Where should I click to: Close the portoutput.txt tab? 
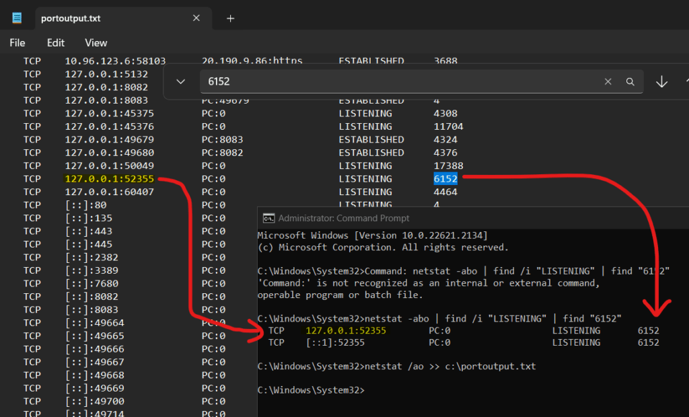pos(196,18)
